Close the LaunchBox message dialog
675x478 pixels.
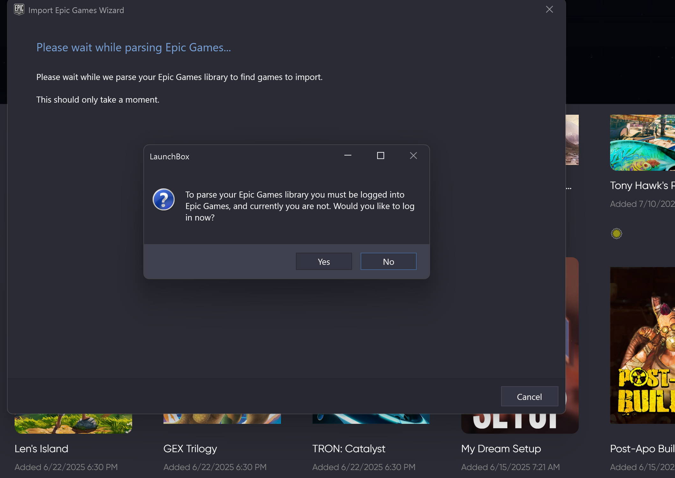coord(413,156)
